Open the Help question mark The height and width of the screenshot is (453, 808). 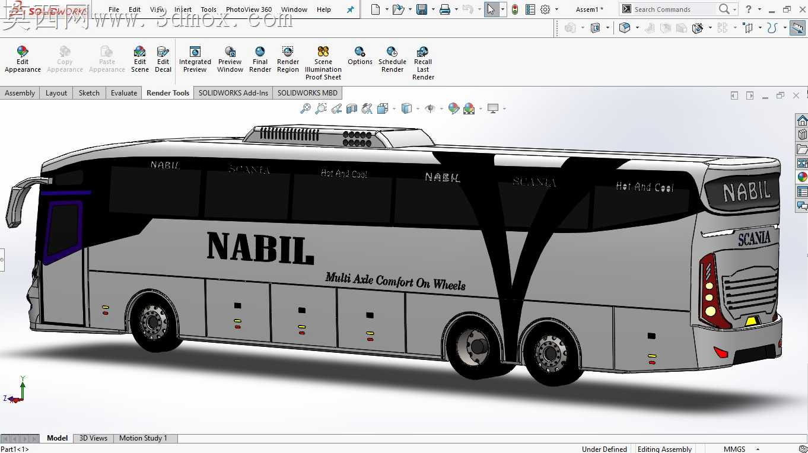coord(749,9)
